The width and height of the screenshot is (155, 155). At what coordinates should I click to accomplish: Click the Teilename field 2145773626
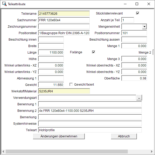(64, 13)
